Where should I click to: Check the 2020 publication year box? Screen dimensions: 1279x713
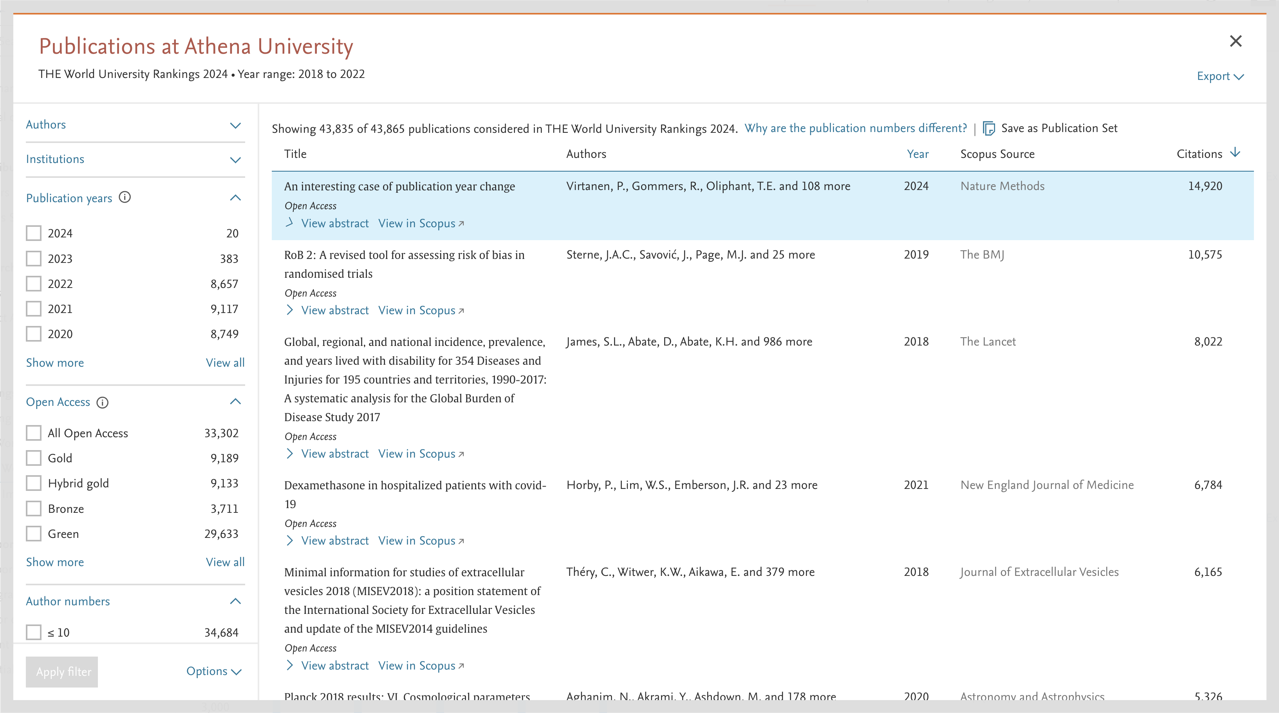[x=33, y=334]
